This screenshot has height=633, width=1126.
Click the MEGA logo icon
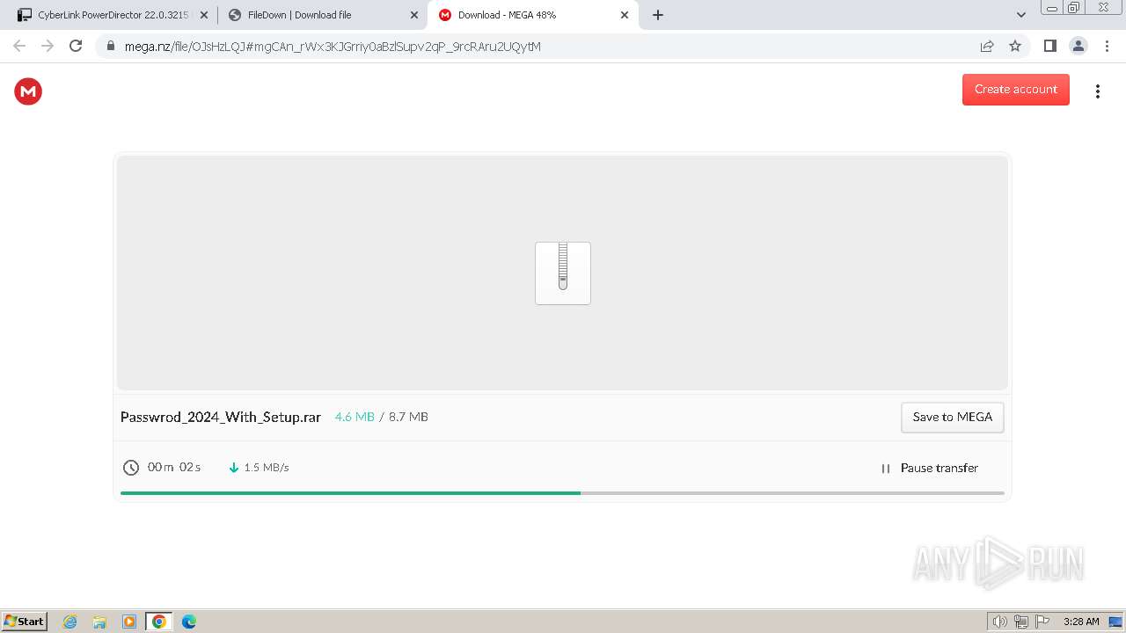28,91
